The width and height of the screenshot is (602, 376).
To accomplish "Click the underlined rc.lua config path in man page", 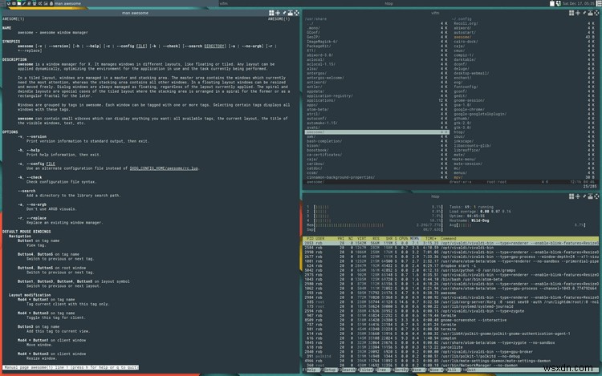I will tap(164, 168).
